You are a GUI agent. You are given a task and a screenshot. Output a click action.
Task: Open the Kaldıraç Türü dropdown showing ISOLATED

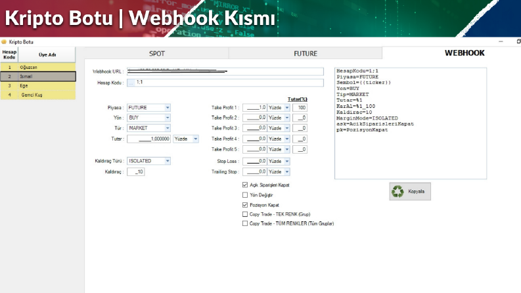point(168,161)
